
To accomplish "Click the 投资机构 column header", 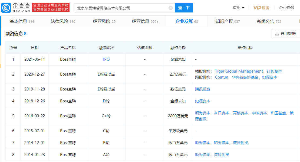I will tap(245, 48).
